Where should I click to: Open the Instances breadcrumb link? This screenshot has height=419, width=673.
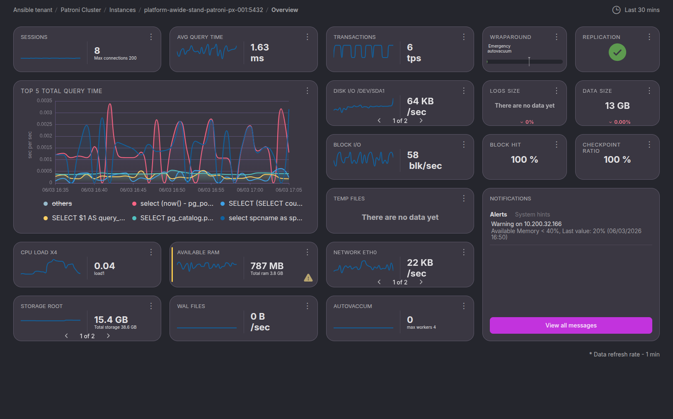[122, 10]
